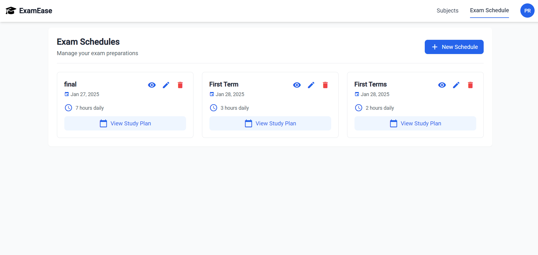View Study Plan for First Terms
The image size is (538, 255).
415,123
